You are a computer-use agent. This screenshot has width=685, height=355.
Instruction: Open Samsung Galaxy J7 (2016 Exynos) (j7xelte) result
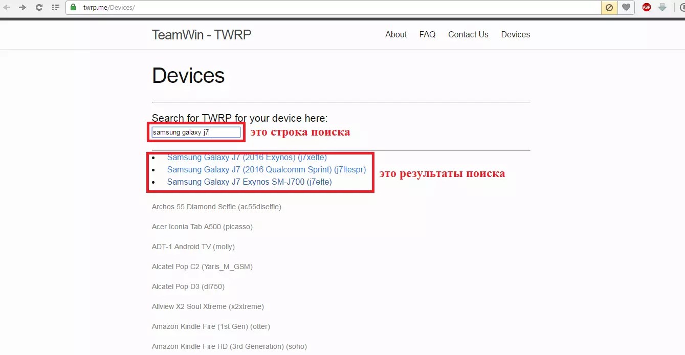pos(247,158)
